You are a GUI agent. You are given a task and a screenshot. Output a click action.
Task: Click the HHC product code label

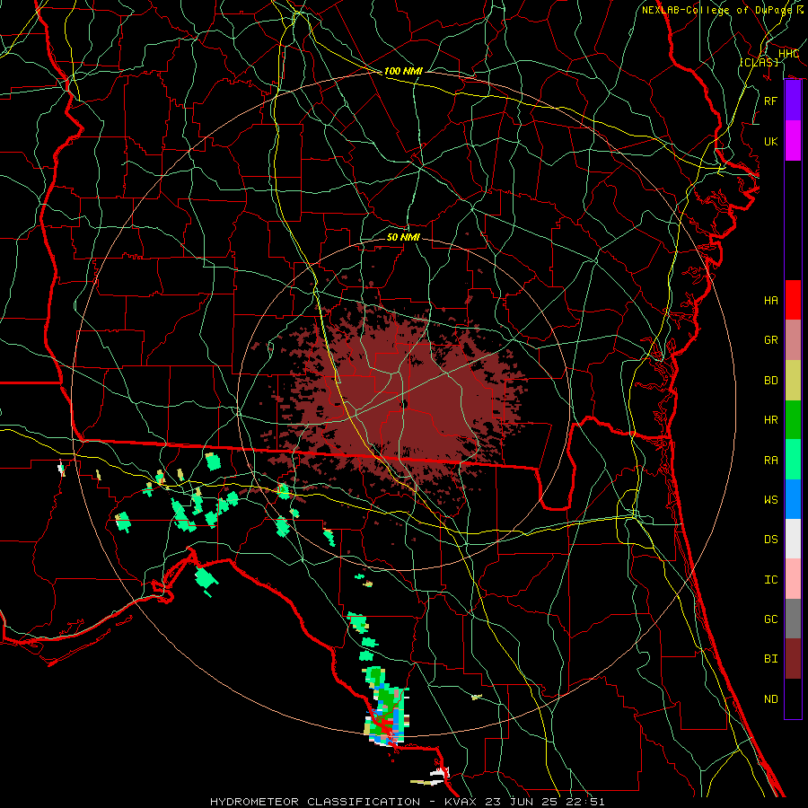[788, 54]
